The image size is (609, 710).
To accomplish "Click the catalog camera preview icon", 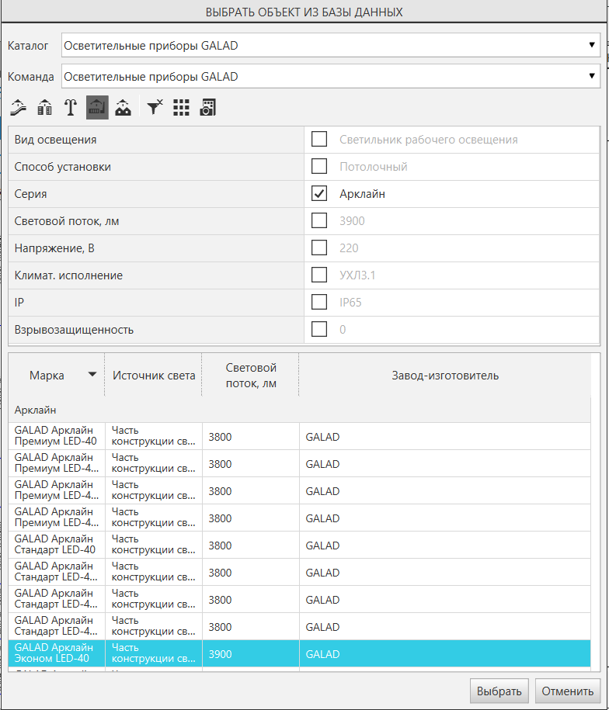I will click(207, 108).
